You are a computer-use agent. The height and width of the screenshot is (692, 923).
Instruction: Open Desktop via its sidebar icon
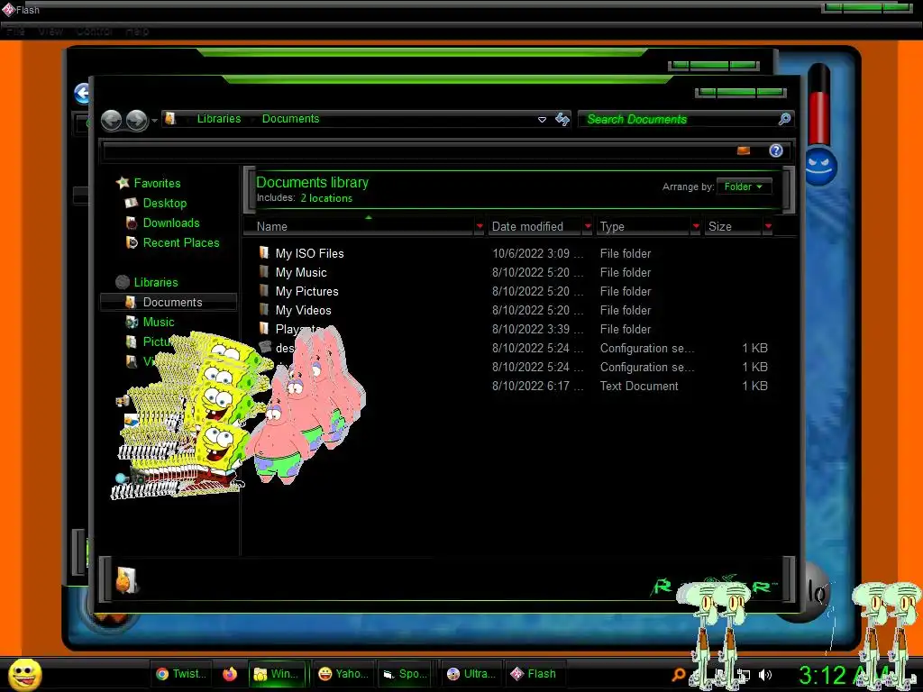coord(132,203)
